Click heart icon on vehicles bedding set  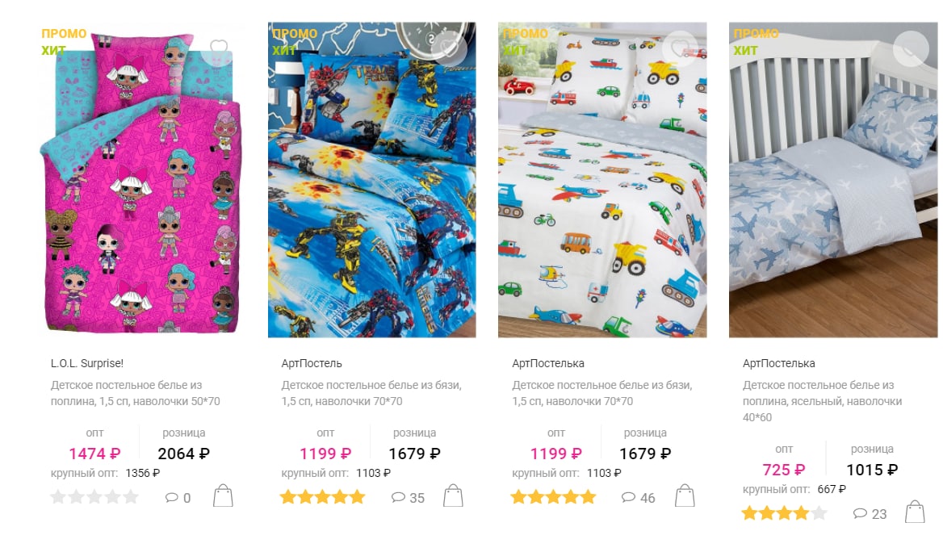click(680, 48)
